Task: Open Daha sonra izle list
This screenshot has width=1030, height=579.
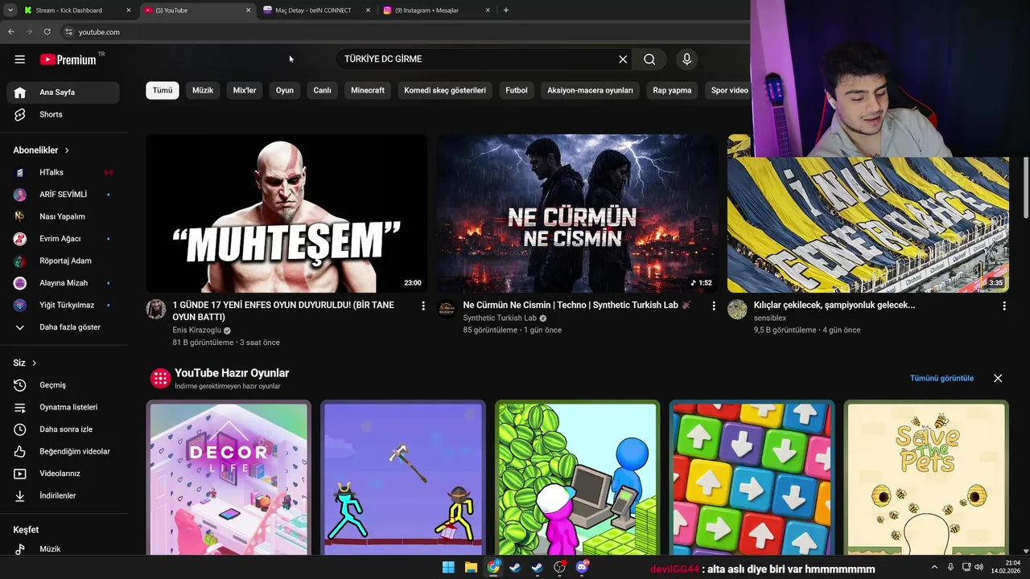Action: [63, 429]
